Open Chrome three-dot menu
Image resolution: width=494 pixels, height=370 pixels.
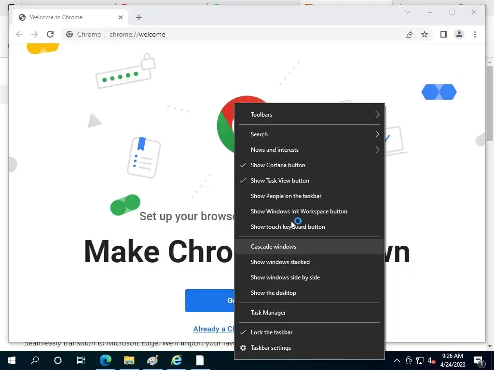[475, 34]
